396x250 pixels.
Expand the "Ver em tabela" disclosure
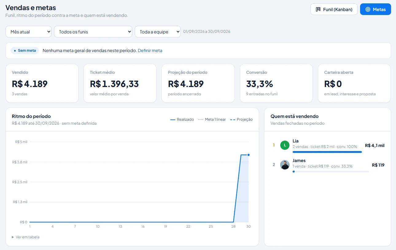coord(25,237)
